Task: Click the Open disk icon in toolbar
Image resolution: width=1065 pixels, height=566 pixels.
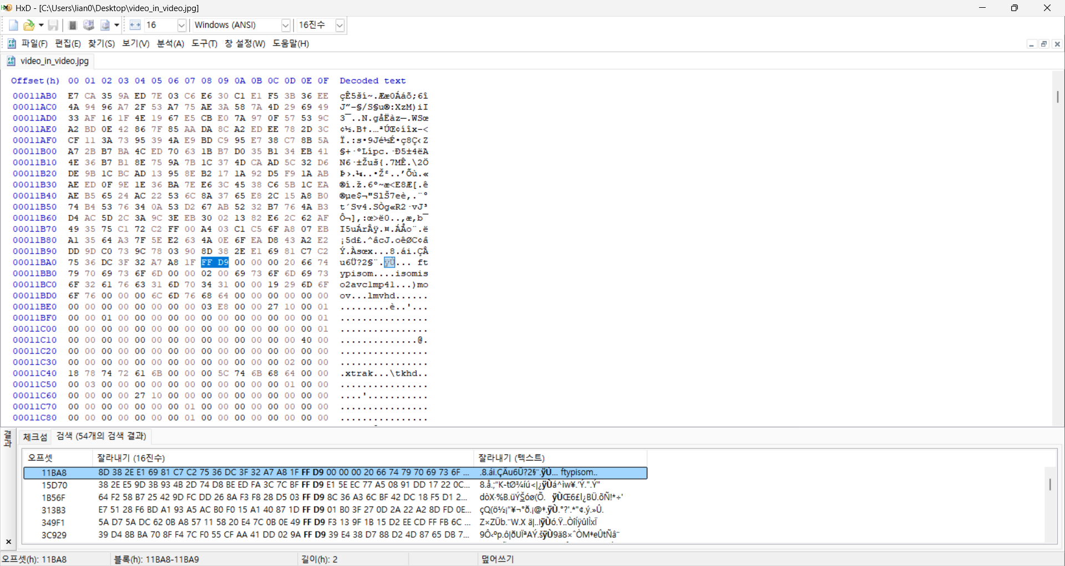Action: pos(89,26)
